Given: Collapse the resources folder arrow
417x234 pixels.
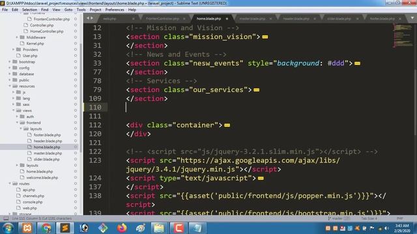Looking at the screenshot, I should click(10, 86).
